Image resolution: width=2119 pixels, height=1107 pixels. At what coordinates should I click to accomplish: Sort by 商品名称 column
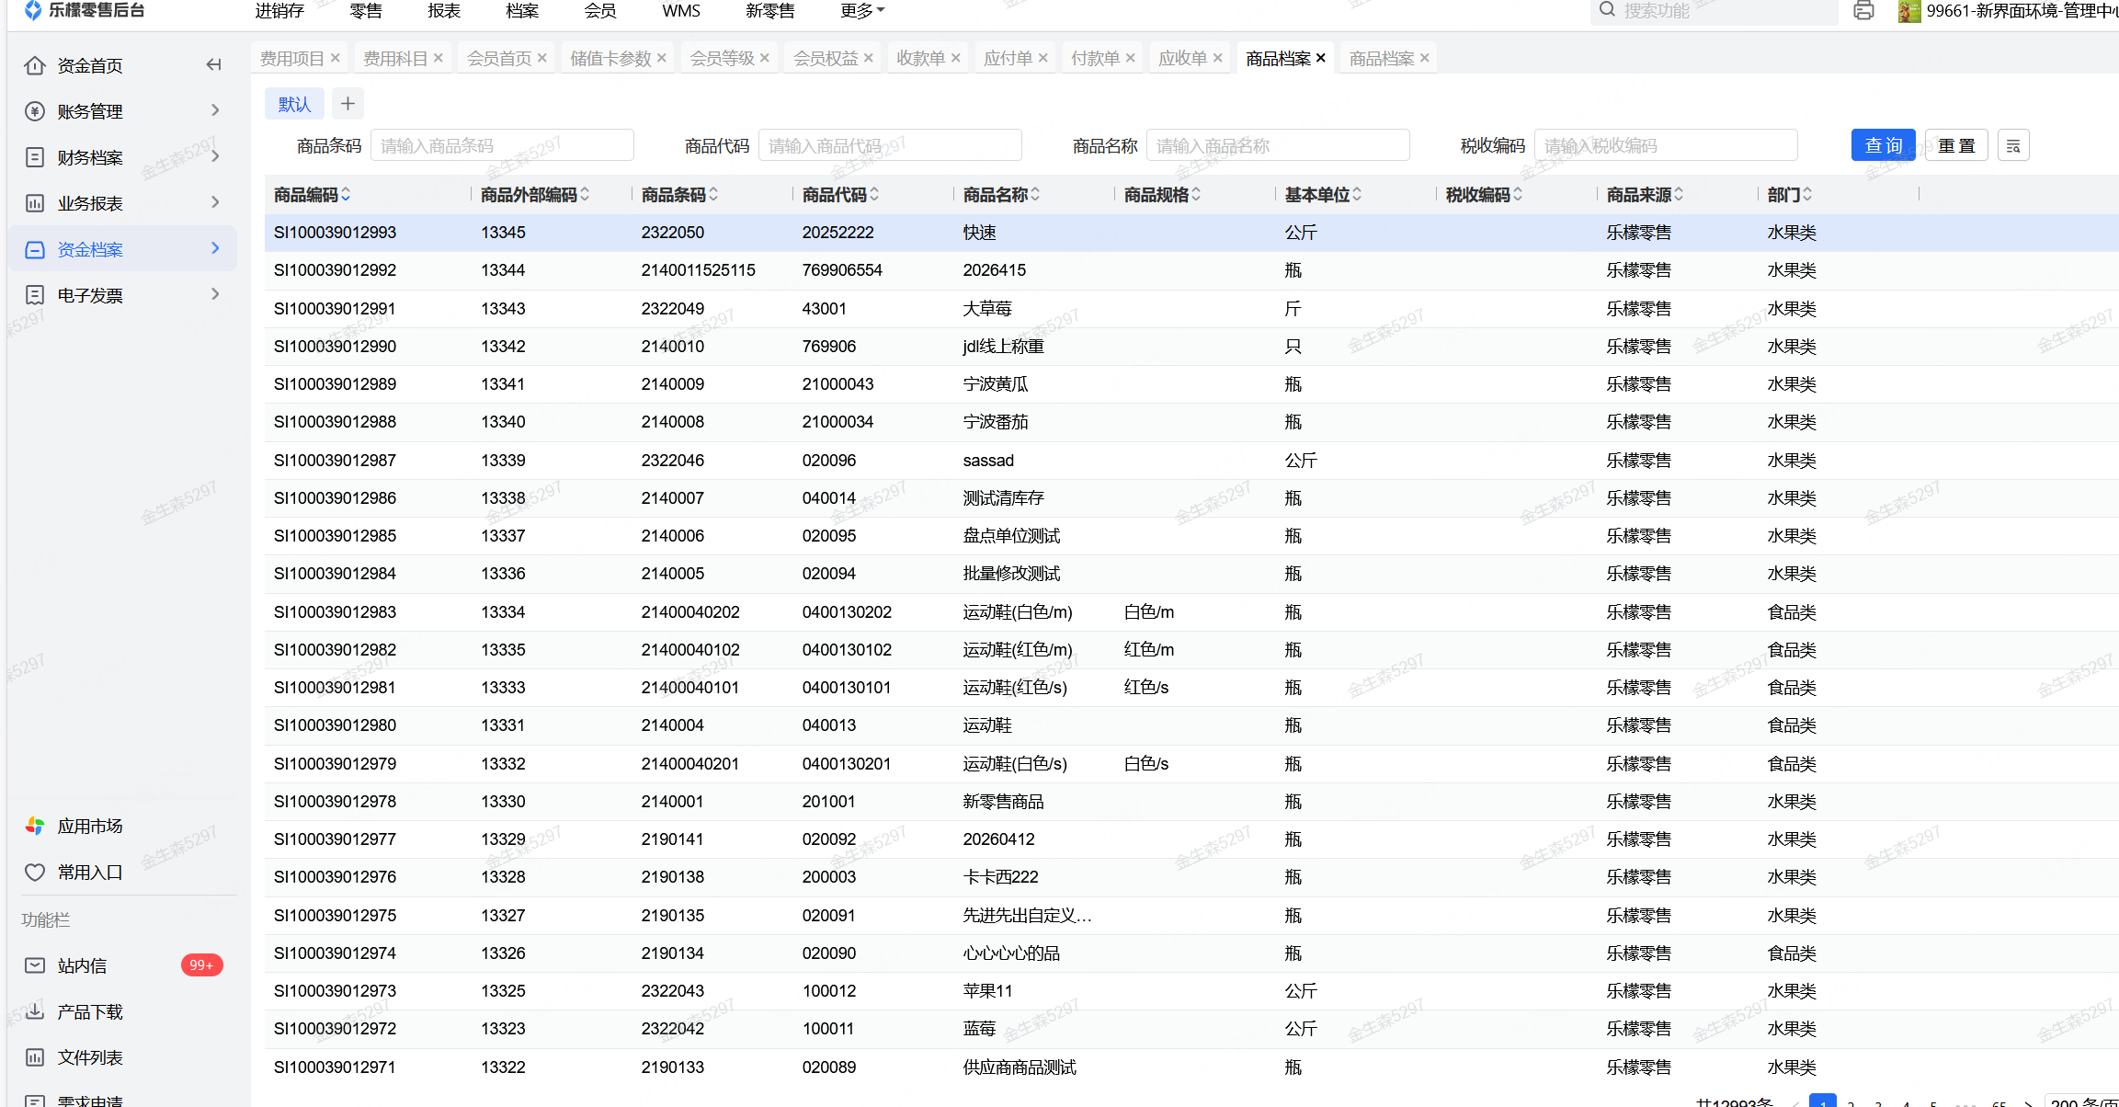pyautogui.click(x=1035, y=195)
